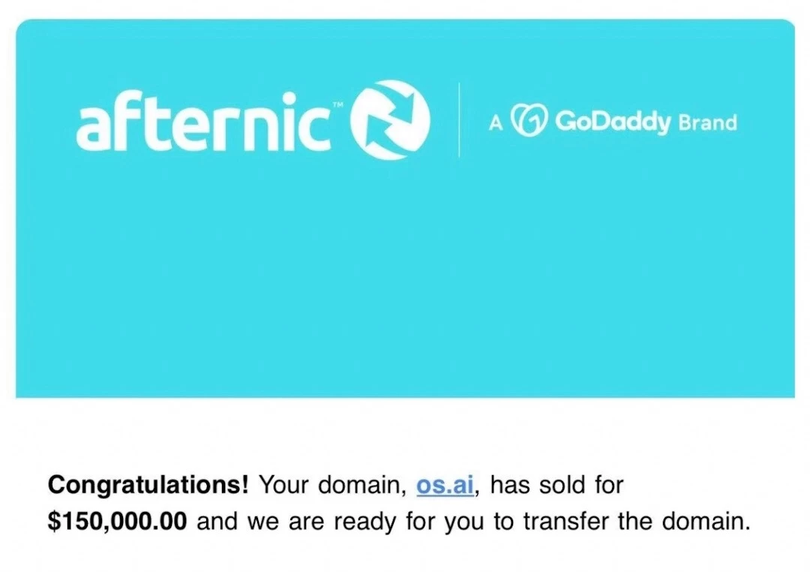Open the os.ai domain link
Screen dimensions: 810x572
click(x=445, y=485)
